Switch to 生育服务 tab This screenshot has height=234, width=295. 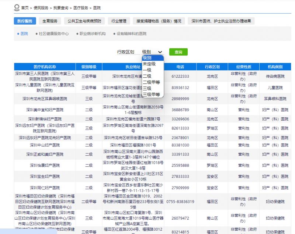(x=50, y=21)
